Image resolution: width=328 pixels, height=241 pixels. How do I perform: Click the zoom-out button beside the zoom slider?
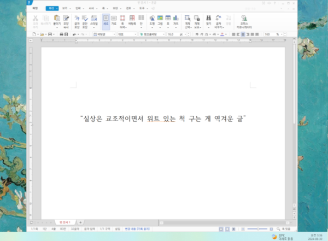[243, 229]
